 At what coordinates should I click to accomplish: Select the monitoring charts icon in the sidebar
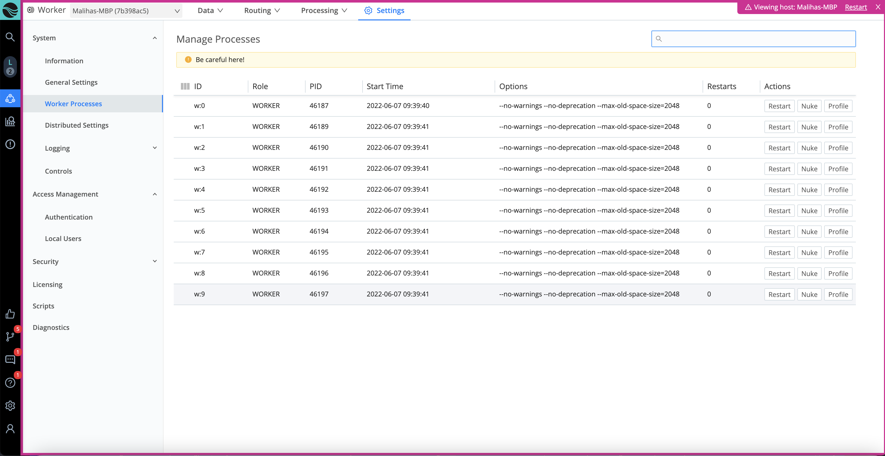pos(10,121)
